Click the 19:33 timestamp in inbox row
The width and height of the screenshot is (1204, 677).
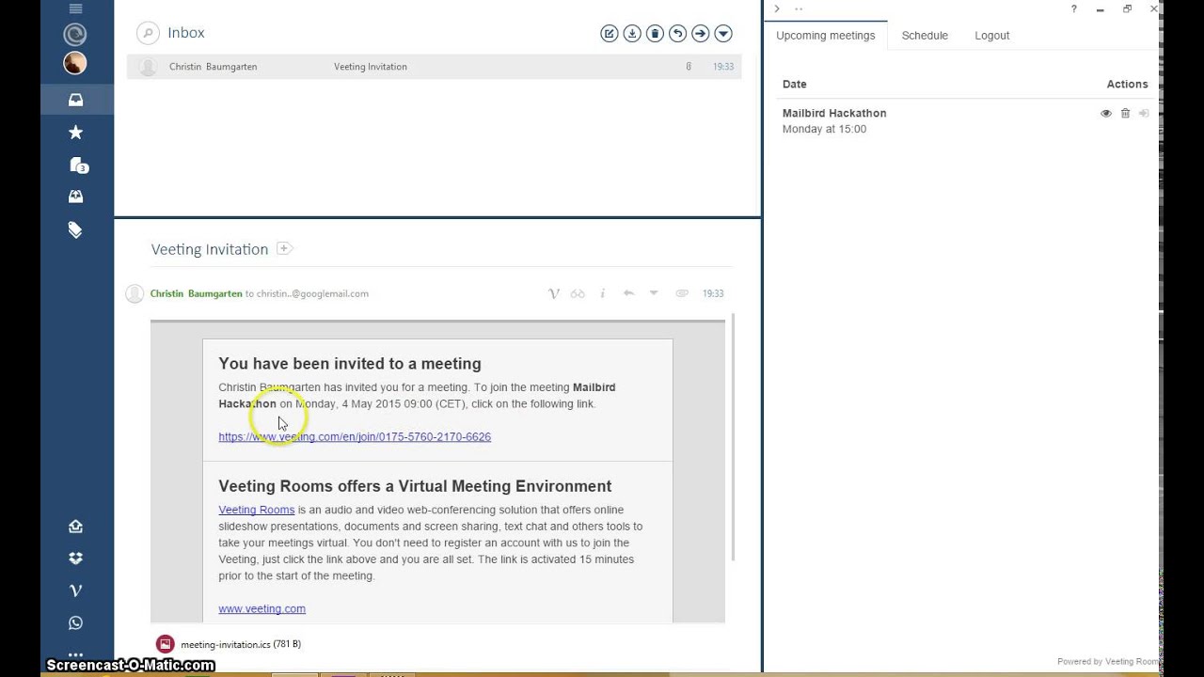722,67
